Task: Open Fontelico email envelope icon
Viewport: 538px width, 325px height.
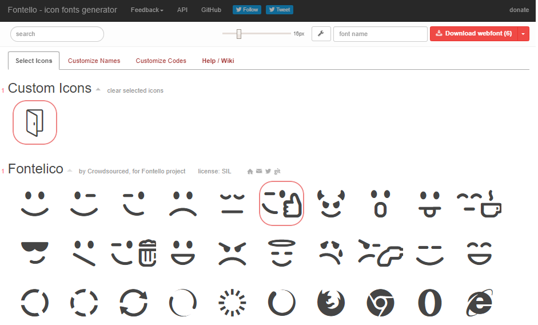Action: pos(259,171)
